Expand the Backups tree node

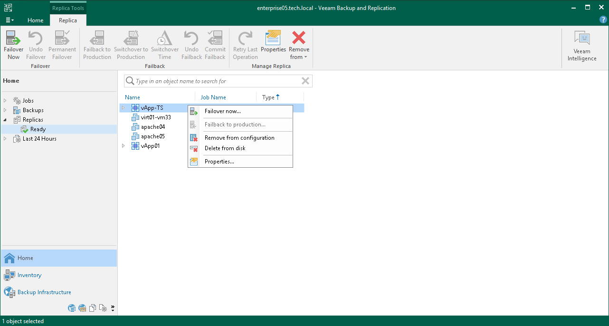point(5,110)
